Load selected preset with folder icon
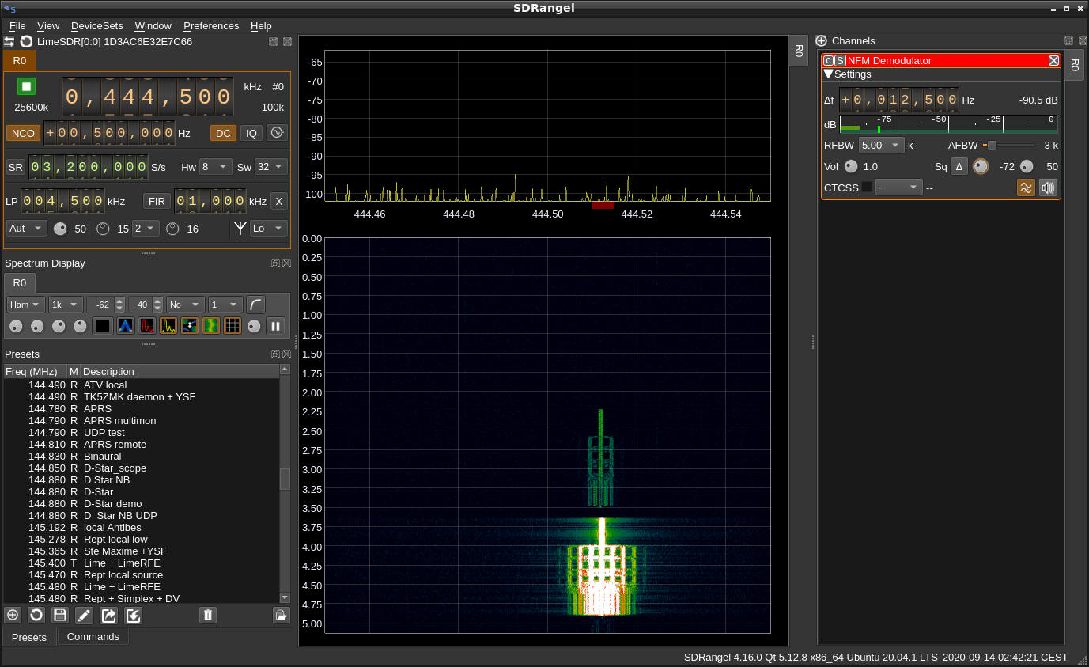 point(281,615)
